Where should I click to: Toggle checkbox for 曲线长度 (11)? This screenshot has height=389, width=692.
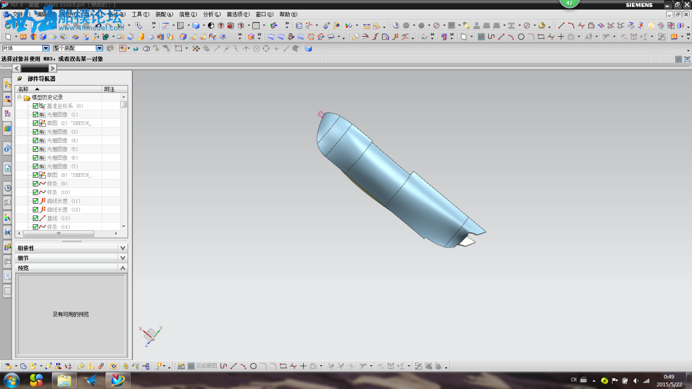[x=36, y=201]
